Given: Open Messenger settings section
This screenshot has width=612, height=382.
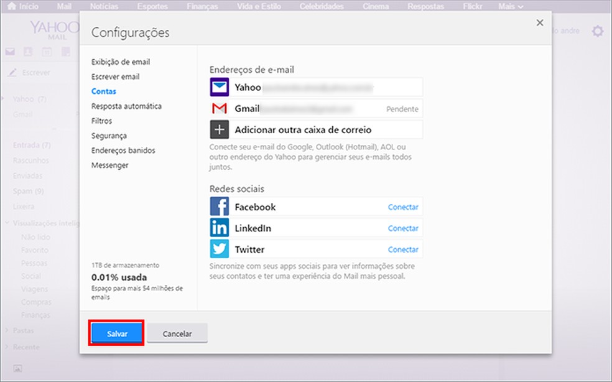Looking at the screenshot, I should 110,165.
